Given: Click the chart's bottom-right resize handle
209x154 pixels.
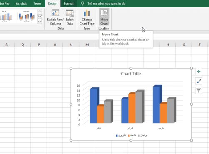Looking at the screenshot, I should click(192, 140).
